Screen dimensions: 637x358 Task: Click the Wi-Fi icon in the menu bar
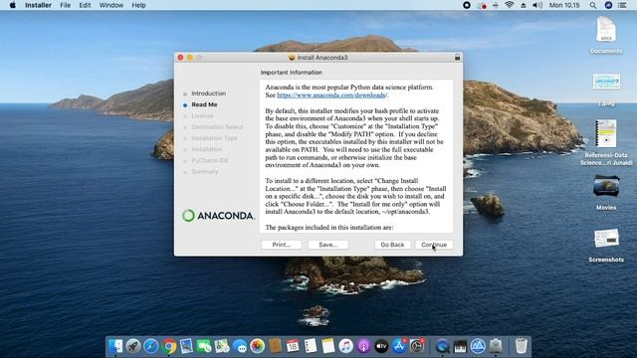(x=509, y=5)
